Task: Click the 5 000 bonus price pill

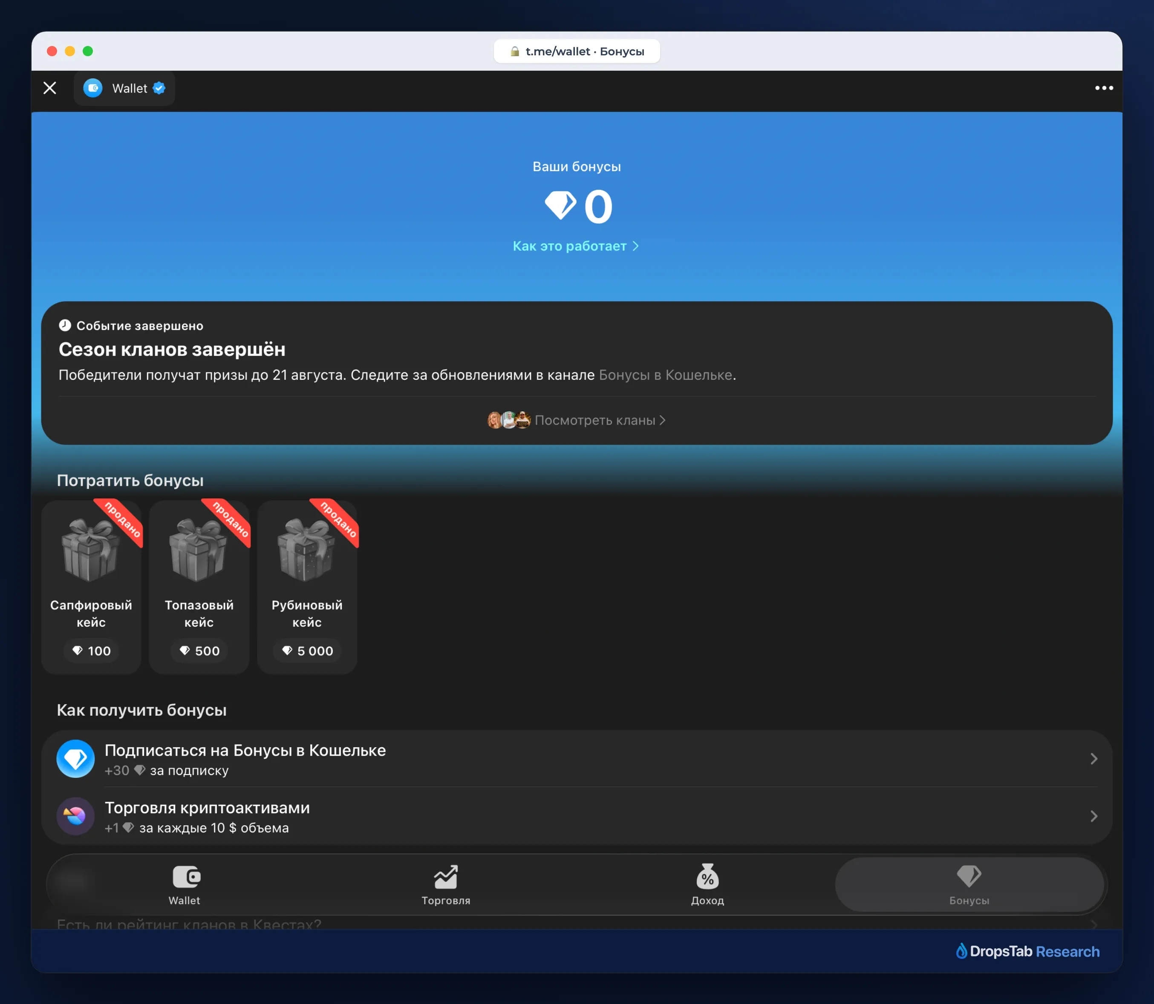Action: pyautogui.click(x=307, y=651)
